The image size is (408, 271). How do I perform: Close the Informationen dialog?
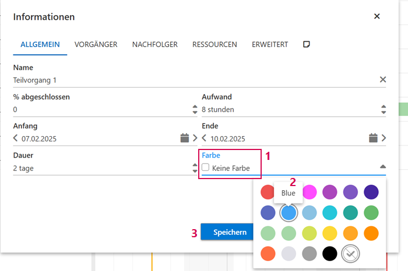point(377,16)
